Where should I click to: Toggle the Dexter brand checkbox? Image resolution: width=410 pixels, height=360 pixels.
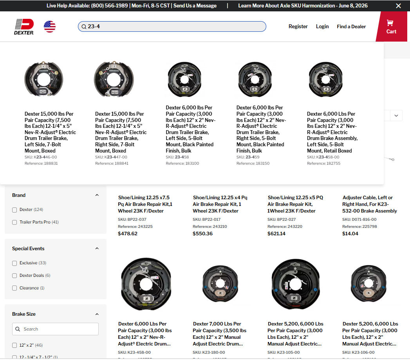tap(14, 210)
